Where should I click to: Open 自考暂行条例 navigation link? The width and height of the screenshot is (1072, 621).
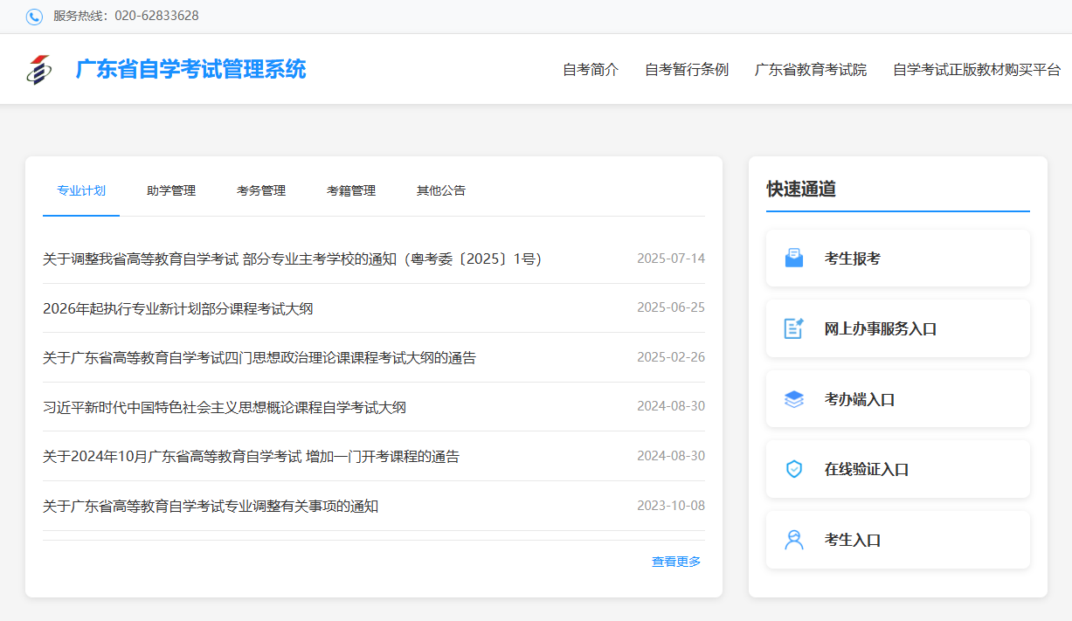click(x=687, y=70)
